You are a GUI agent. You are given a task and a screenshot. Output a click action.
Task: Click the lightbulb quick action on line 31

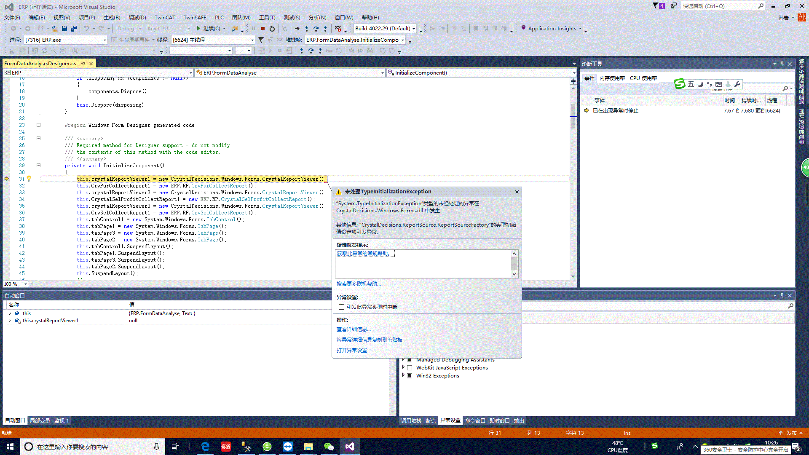pyautogui.click(x=29, y=179)
